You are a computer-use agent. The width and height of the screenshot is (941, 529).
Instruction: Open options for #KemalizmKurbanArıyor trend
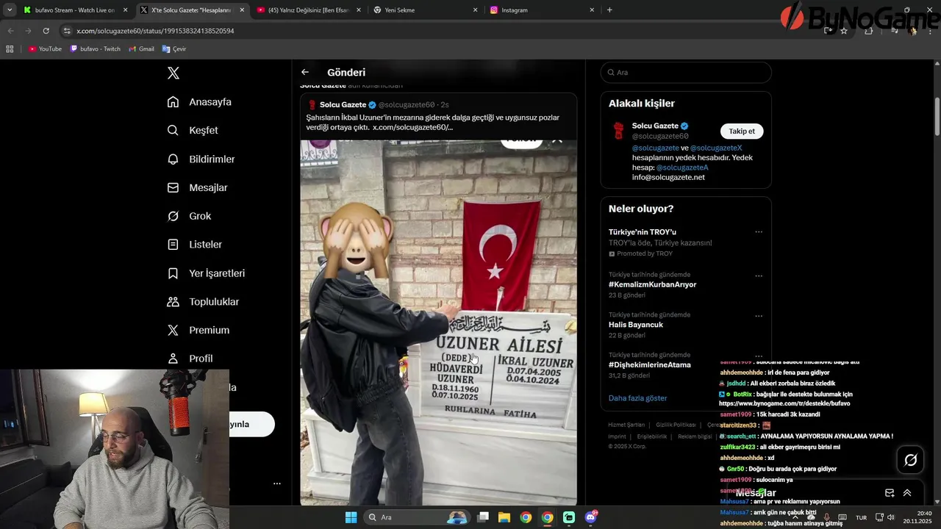[759, 276]
